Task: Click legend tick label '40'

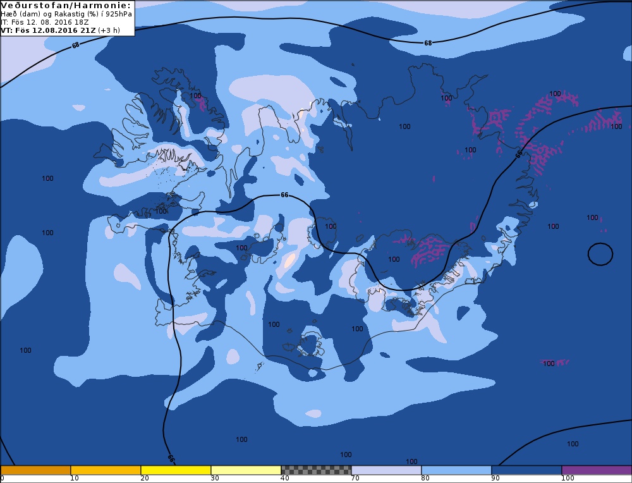Action: [x=285, y=479]
